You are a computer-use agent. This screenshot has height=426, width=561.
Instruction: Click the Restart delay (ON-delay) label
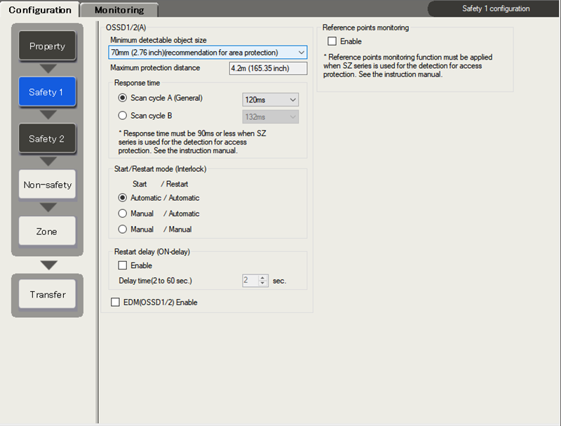click(x=152, y=252)
